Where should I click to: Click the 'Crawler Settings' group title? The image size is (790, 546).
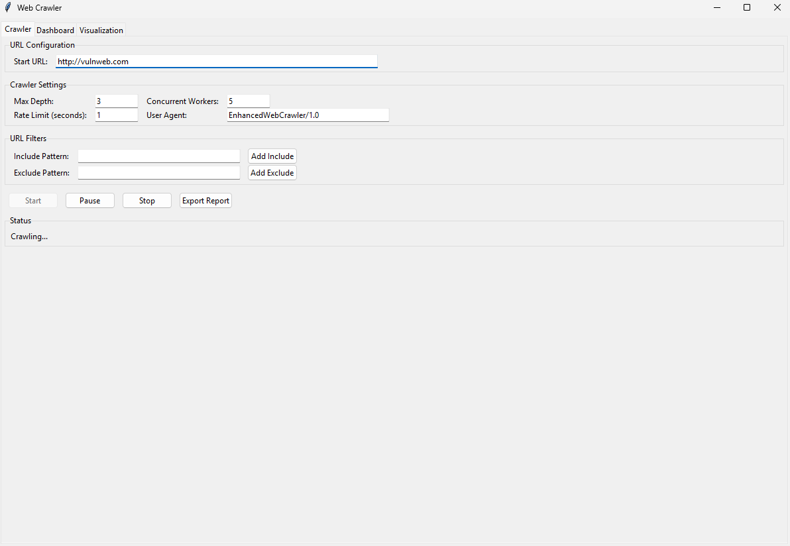click(38, 85)
